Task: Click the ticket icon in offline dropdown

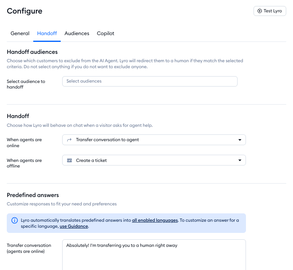Action: click(69, 160)
